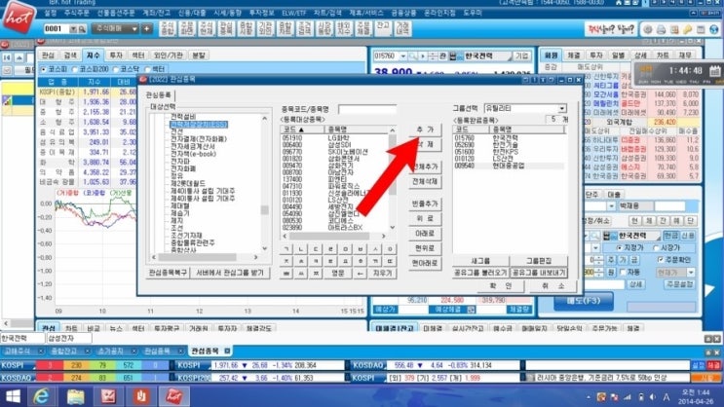Open the 주식주문 menu
The height and width of the screenshot is (407, 724).
[x=75, y=13]
